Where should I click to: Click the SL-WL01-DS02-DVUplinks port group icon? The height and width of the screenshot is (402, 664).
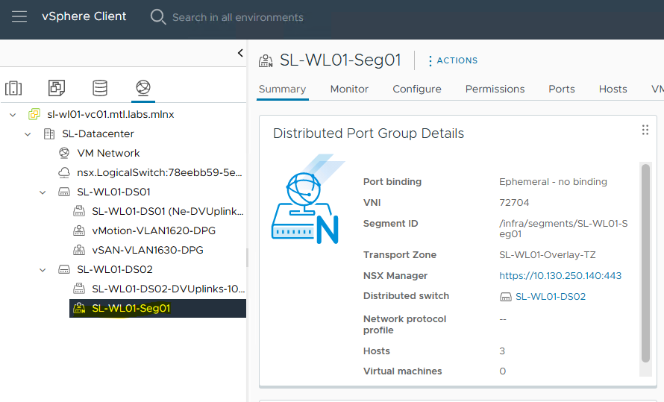coord(79,289)
